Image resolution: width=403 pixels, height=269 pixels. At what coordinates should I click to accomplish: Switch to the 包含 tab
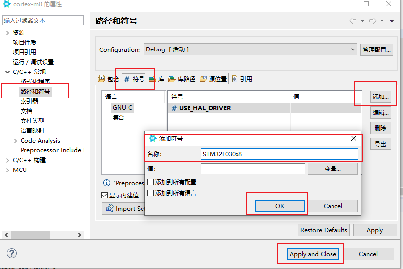pos(108,79)
